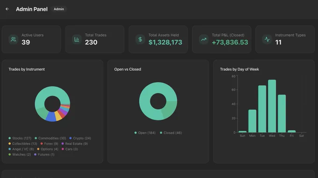Image resolution: width=318 pixels, height=178 pixels.
Task: Click the blue Crypto slice in the instrument donut
Action: pyautogui.click(x=51, y=117)
